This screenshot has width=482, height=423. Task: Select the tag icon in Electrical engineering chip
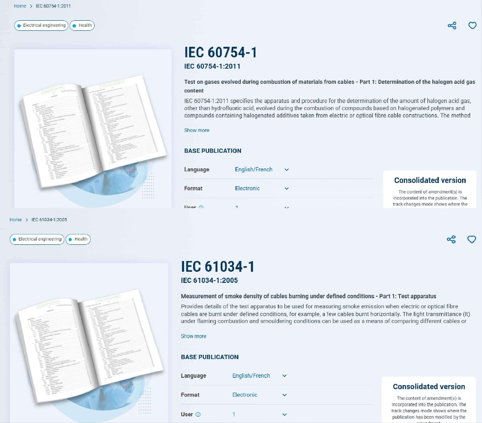click(19, 26)
